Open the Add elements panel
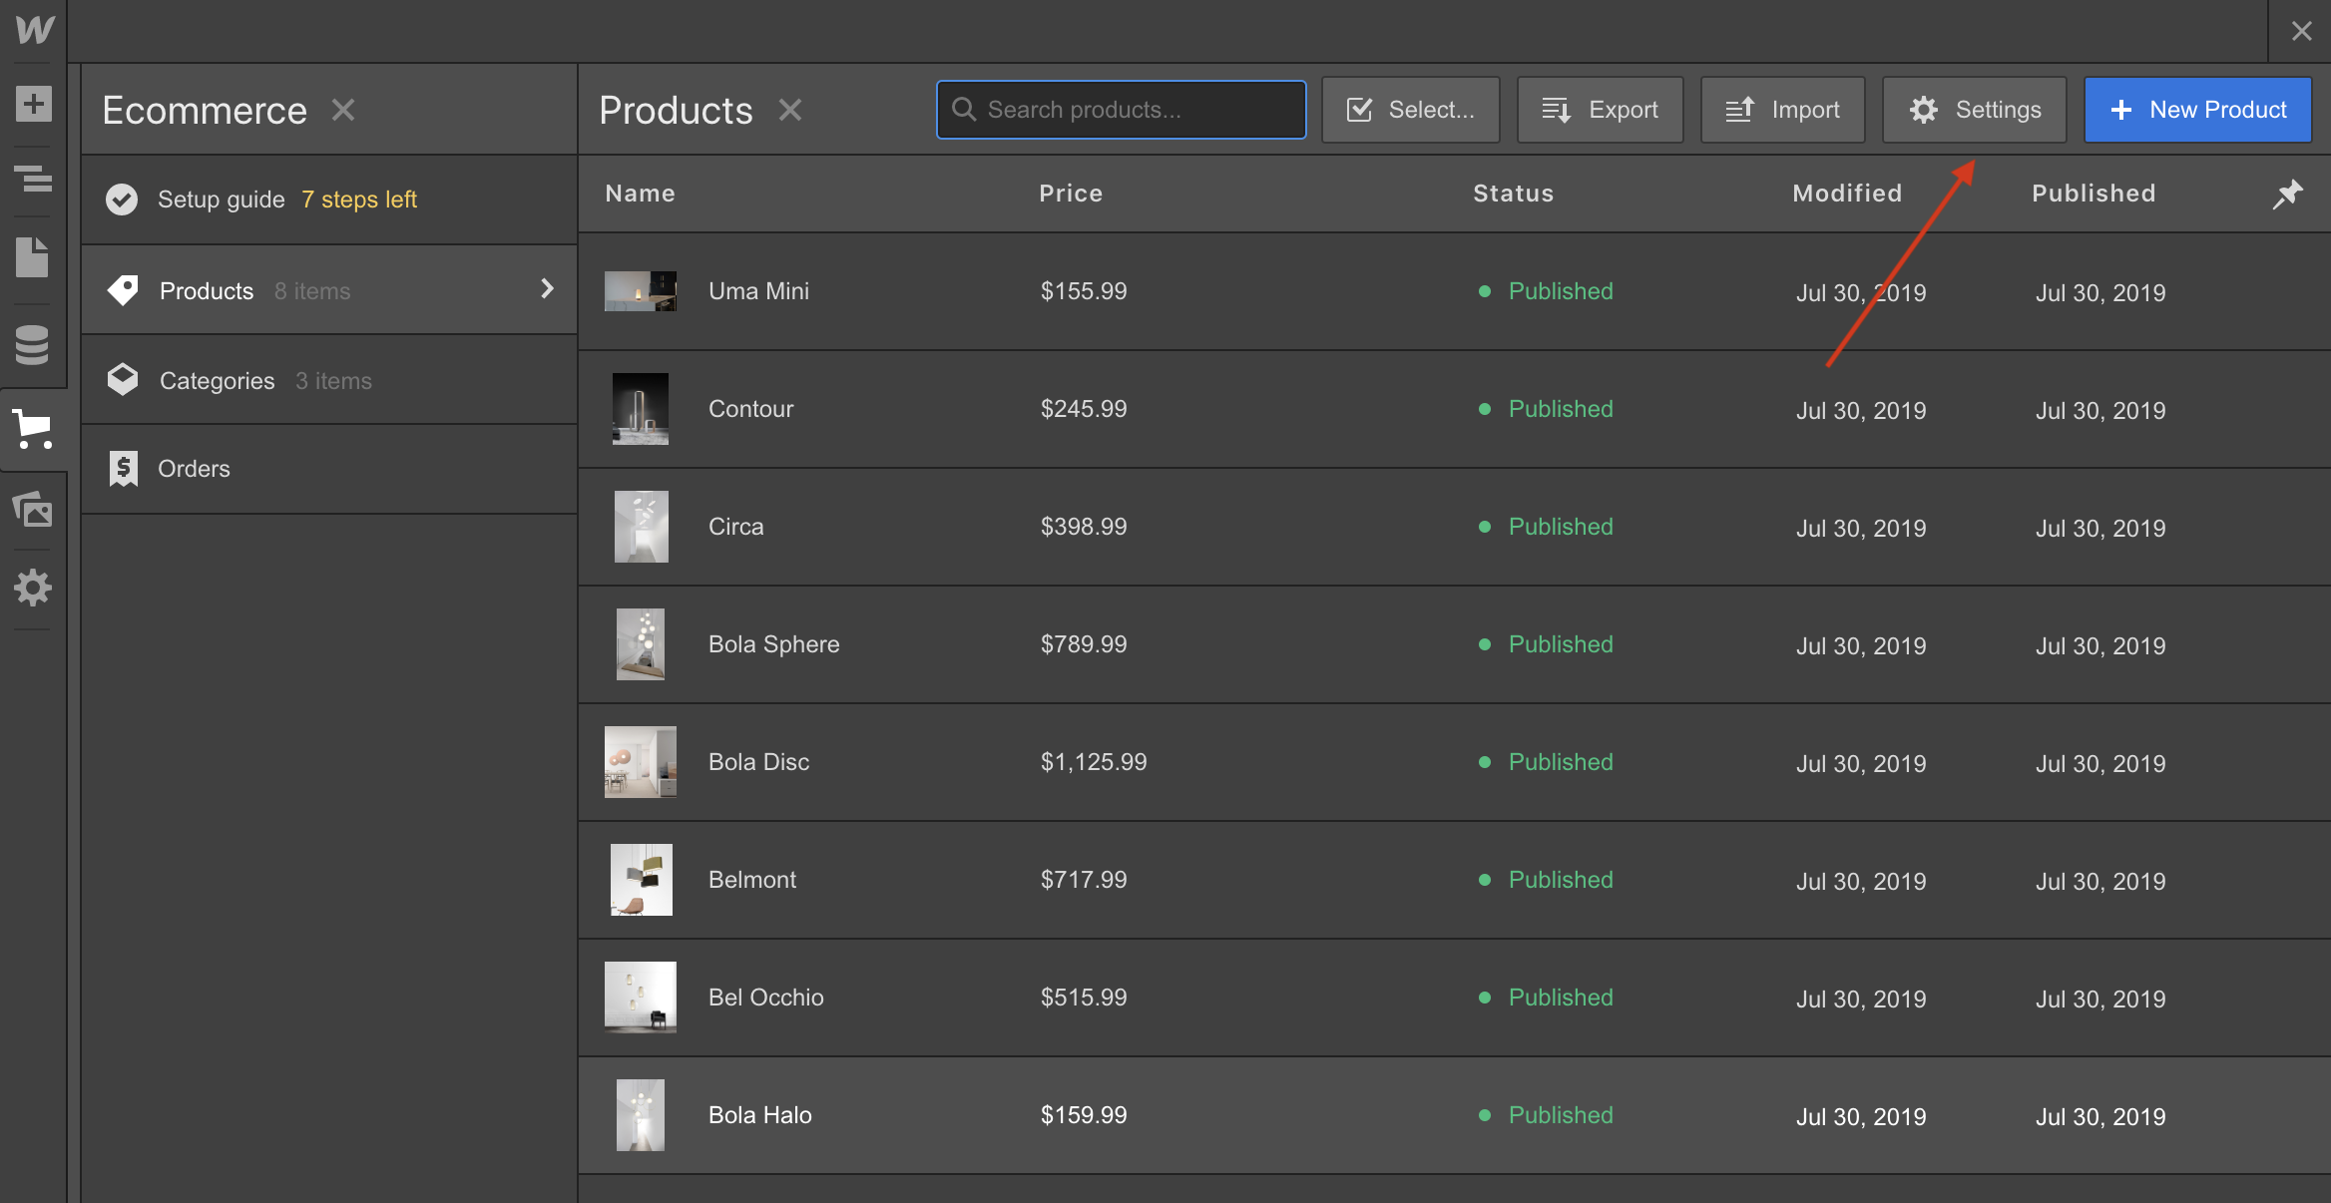 coord(33,104)
